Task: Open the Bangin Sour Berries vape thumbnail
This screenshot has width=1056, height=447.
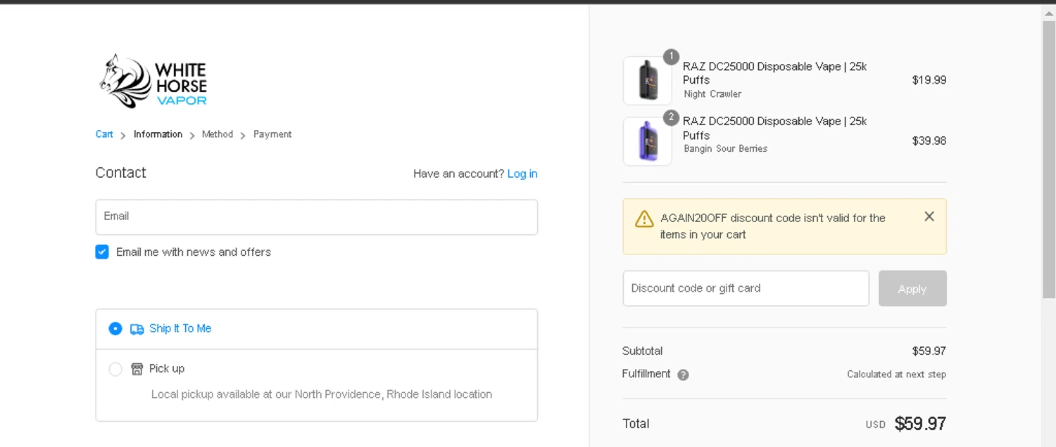Action: [648, 141]
